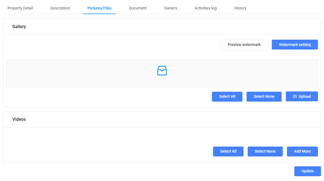Upload a new gallery picture
The height and width of the screenshot is (181, 324).
click(302, 96)
